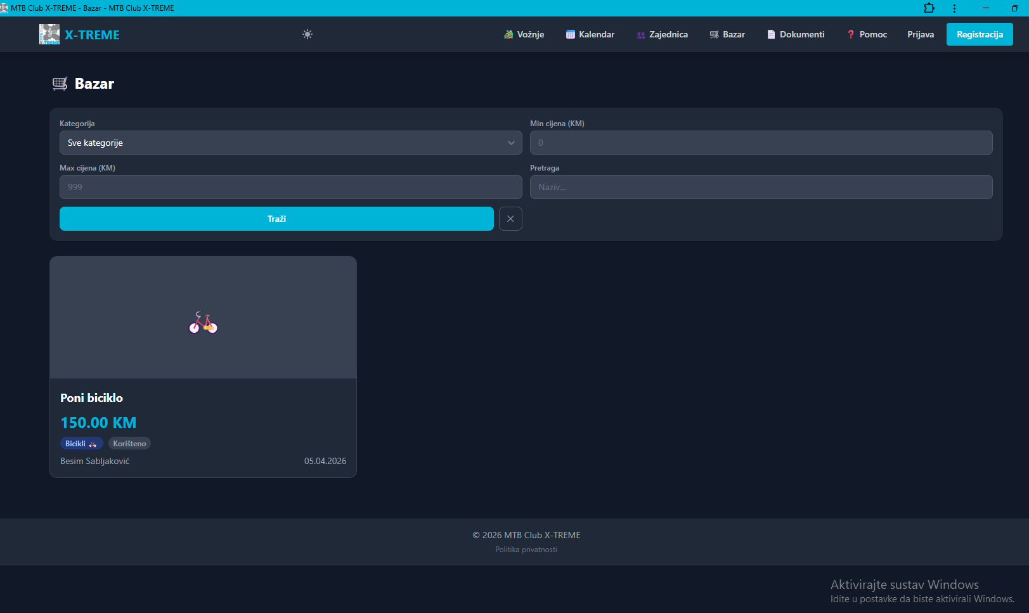Click the X-TREME club logo image
This screenshot has height=613, width=1029.
[49, 34]
